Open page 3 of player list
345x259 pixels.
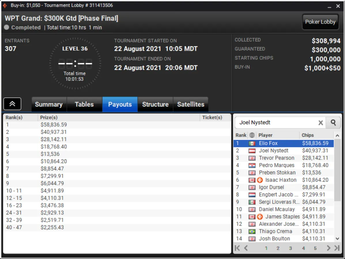[291, 248]
